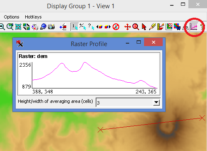Maximize the Display Group 1 - View 1 window
Image resolution: width=207 pixels, height=151 pixels.
183,4
